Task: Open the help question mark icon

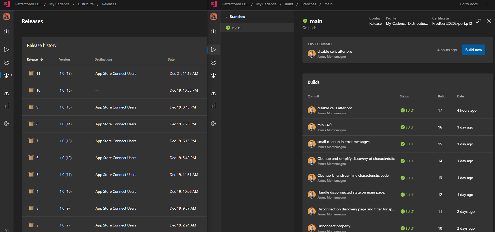Action: (x=487, y=4)
